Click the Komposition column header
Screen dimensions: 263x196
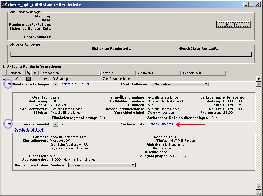69,73
